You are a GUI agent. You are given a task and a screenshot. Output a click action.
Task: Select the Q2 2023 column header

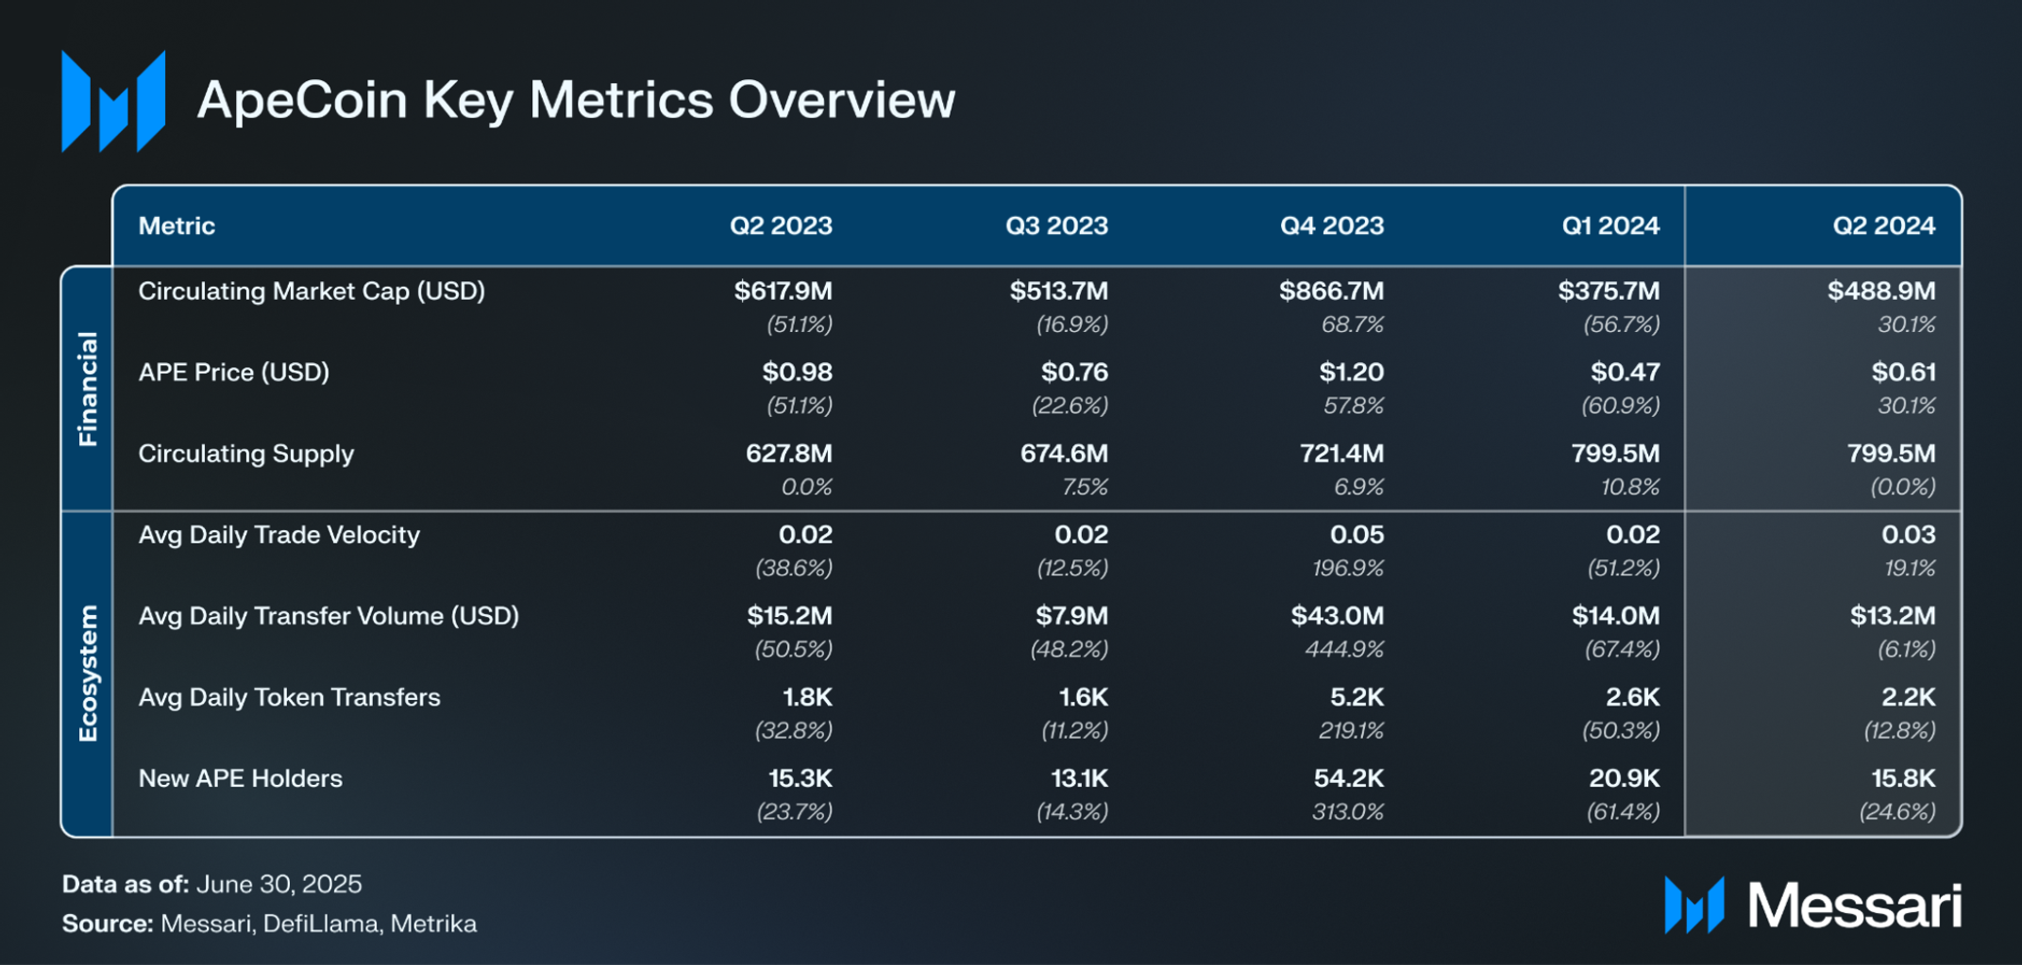(781, 225)
